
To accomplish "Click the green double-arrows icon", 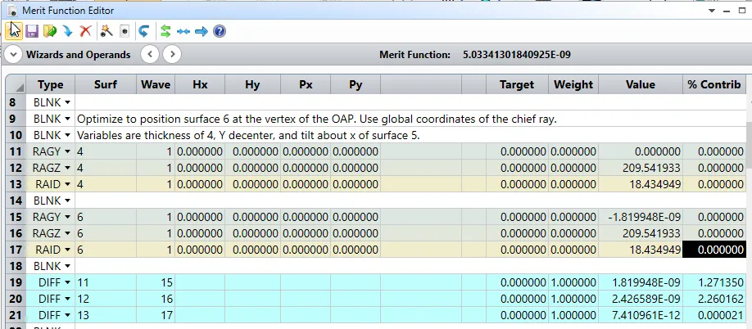I will click(x=165, y=31).
